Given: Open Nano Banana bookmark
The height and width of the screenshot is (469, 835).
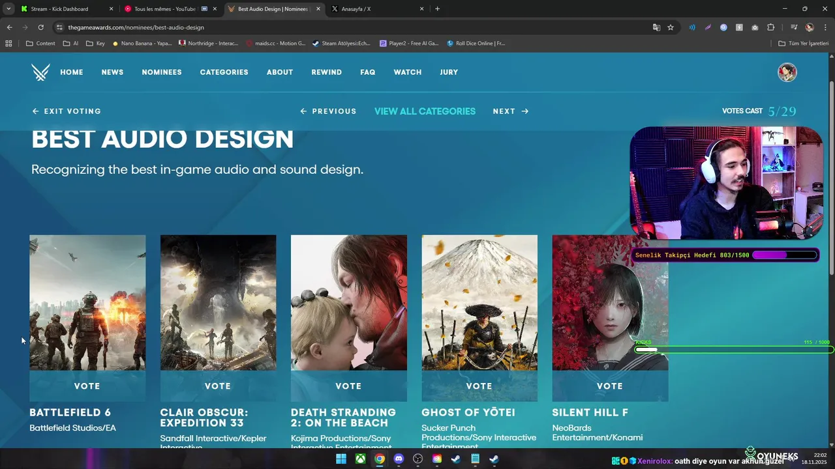Looking at the screenshot, I should click(x=142, y=44).
